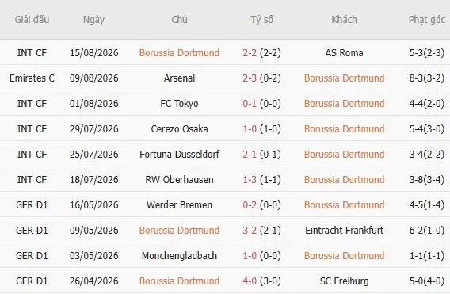
Task: Select the 2-3 score of the Arsenal match
Action: pyautogui.click(x=250, y=78)
